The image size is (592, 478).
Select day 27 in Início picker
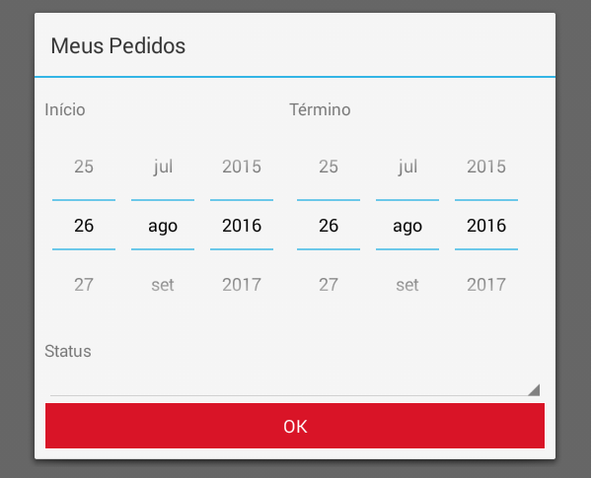coord(84,285)
